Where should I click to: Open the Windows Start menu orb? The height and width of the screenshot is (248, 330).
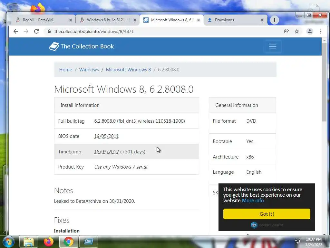pyautogui.click(x=9, y=242)
